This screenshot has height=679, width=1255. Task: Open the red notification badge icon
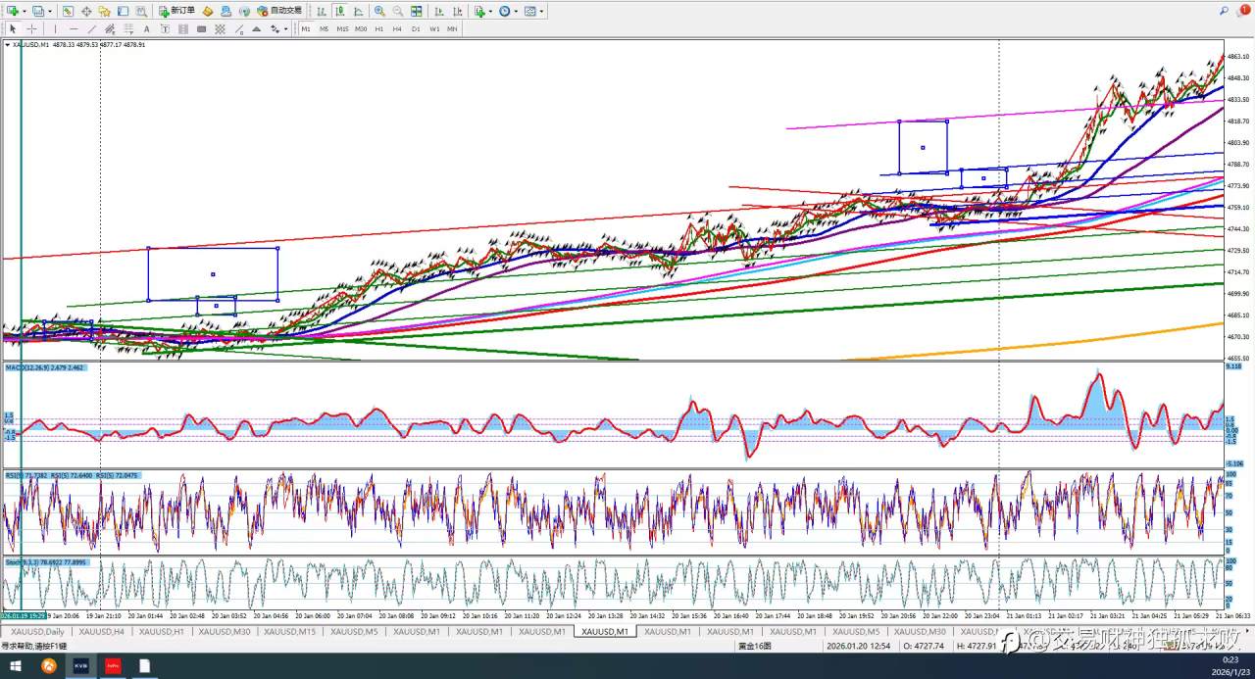[x=1244, y=10]
